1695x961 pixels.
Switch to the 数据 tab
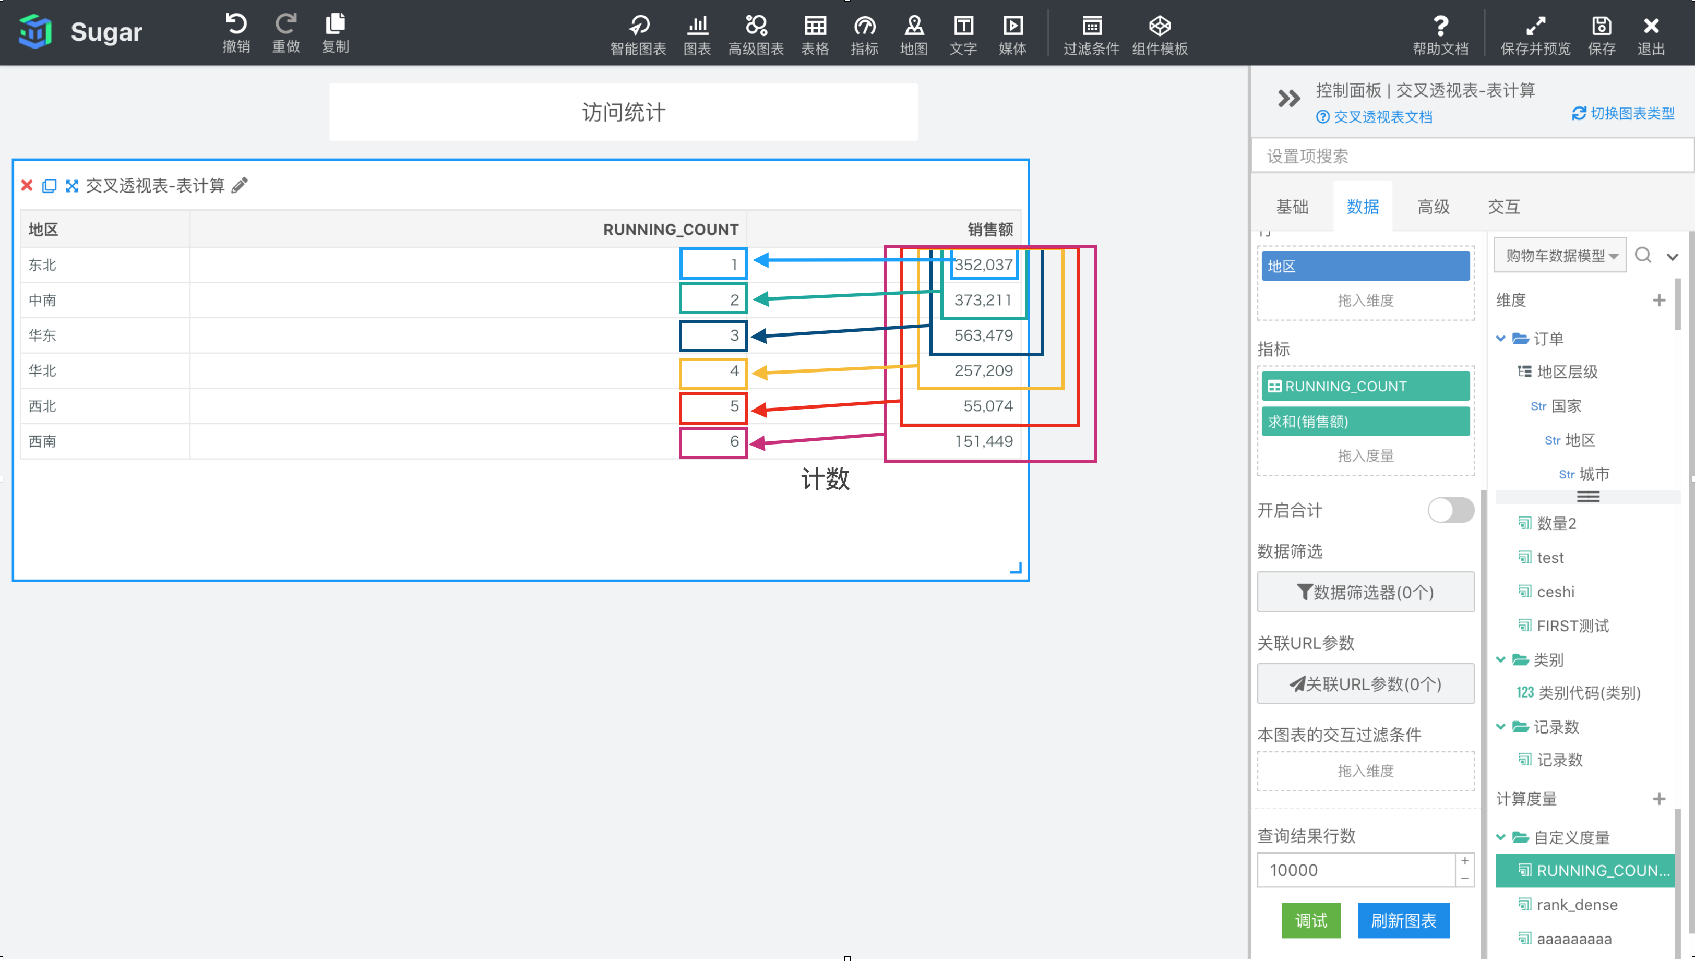pos(1363,207)
